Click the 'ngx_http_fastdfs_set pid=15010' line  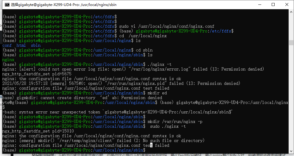click(x=38, y=131)
